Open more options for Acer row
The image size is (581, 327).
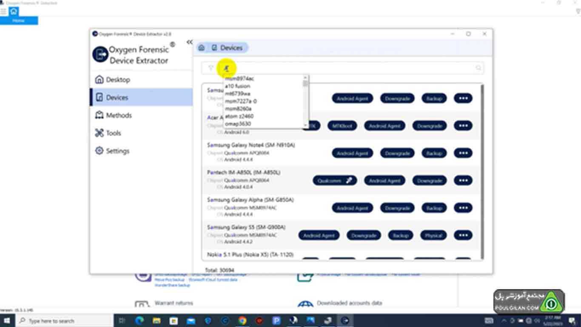tap(463, 126)
